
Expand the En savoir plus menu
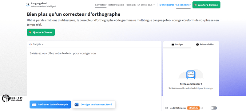coord(146,5)
